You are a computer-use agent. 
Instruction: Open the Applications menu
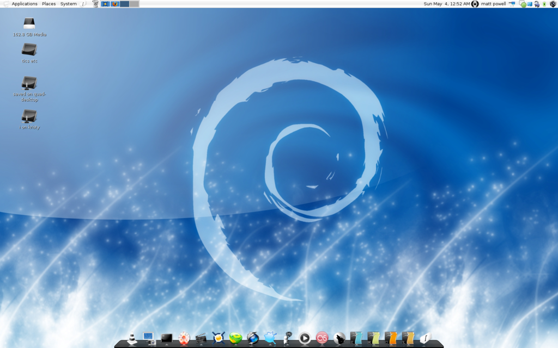(x=24, y=4)
